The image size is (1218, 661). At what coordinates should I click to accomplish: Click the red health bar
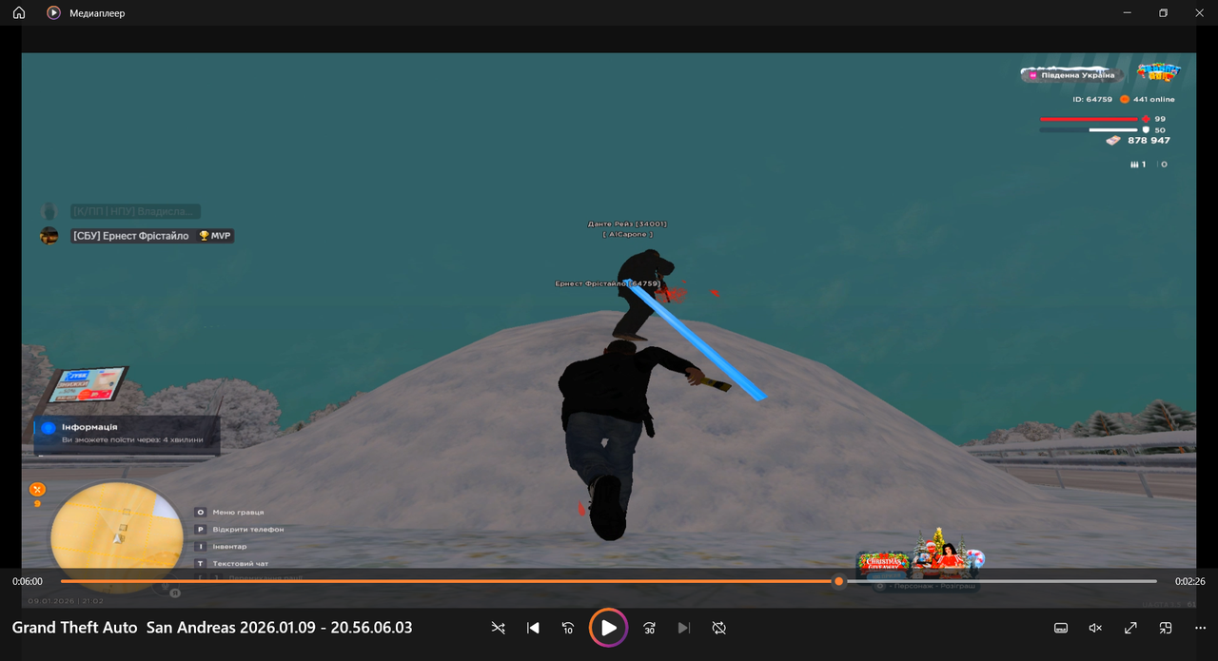pos(1089,119)
